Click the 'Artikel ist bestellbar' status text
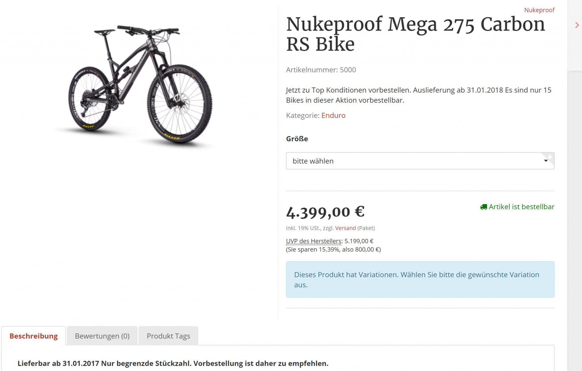 521,207
